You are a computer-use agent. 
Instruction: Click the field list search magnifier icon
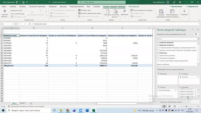[x=198, y=39]
